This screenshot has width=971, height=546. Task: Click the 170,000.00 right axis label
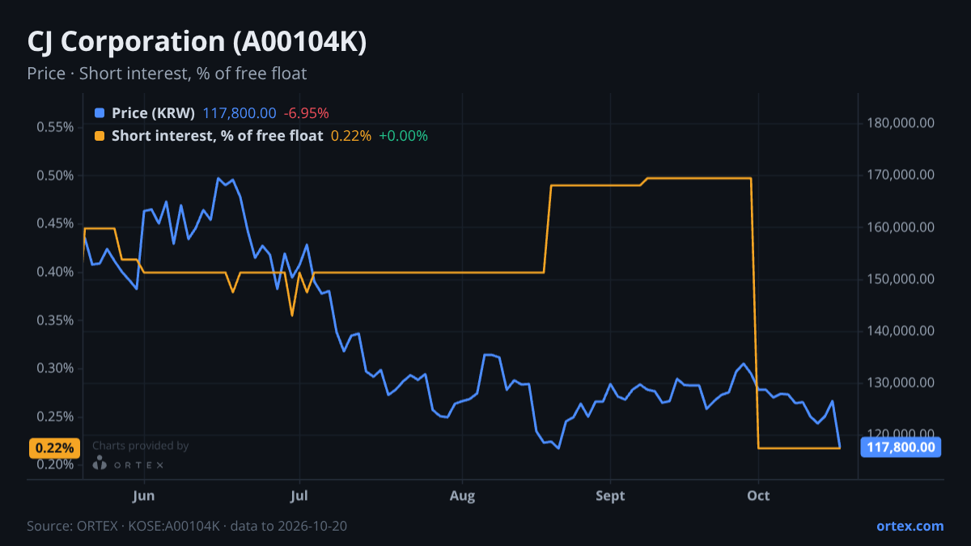(x=901, y=176)
